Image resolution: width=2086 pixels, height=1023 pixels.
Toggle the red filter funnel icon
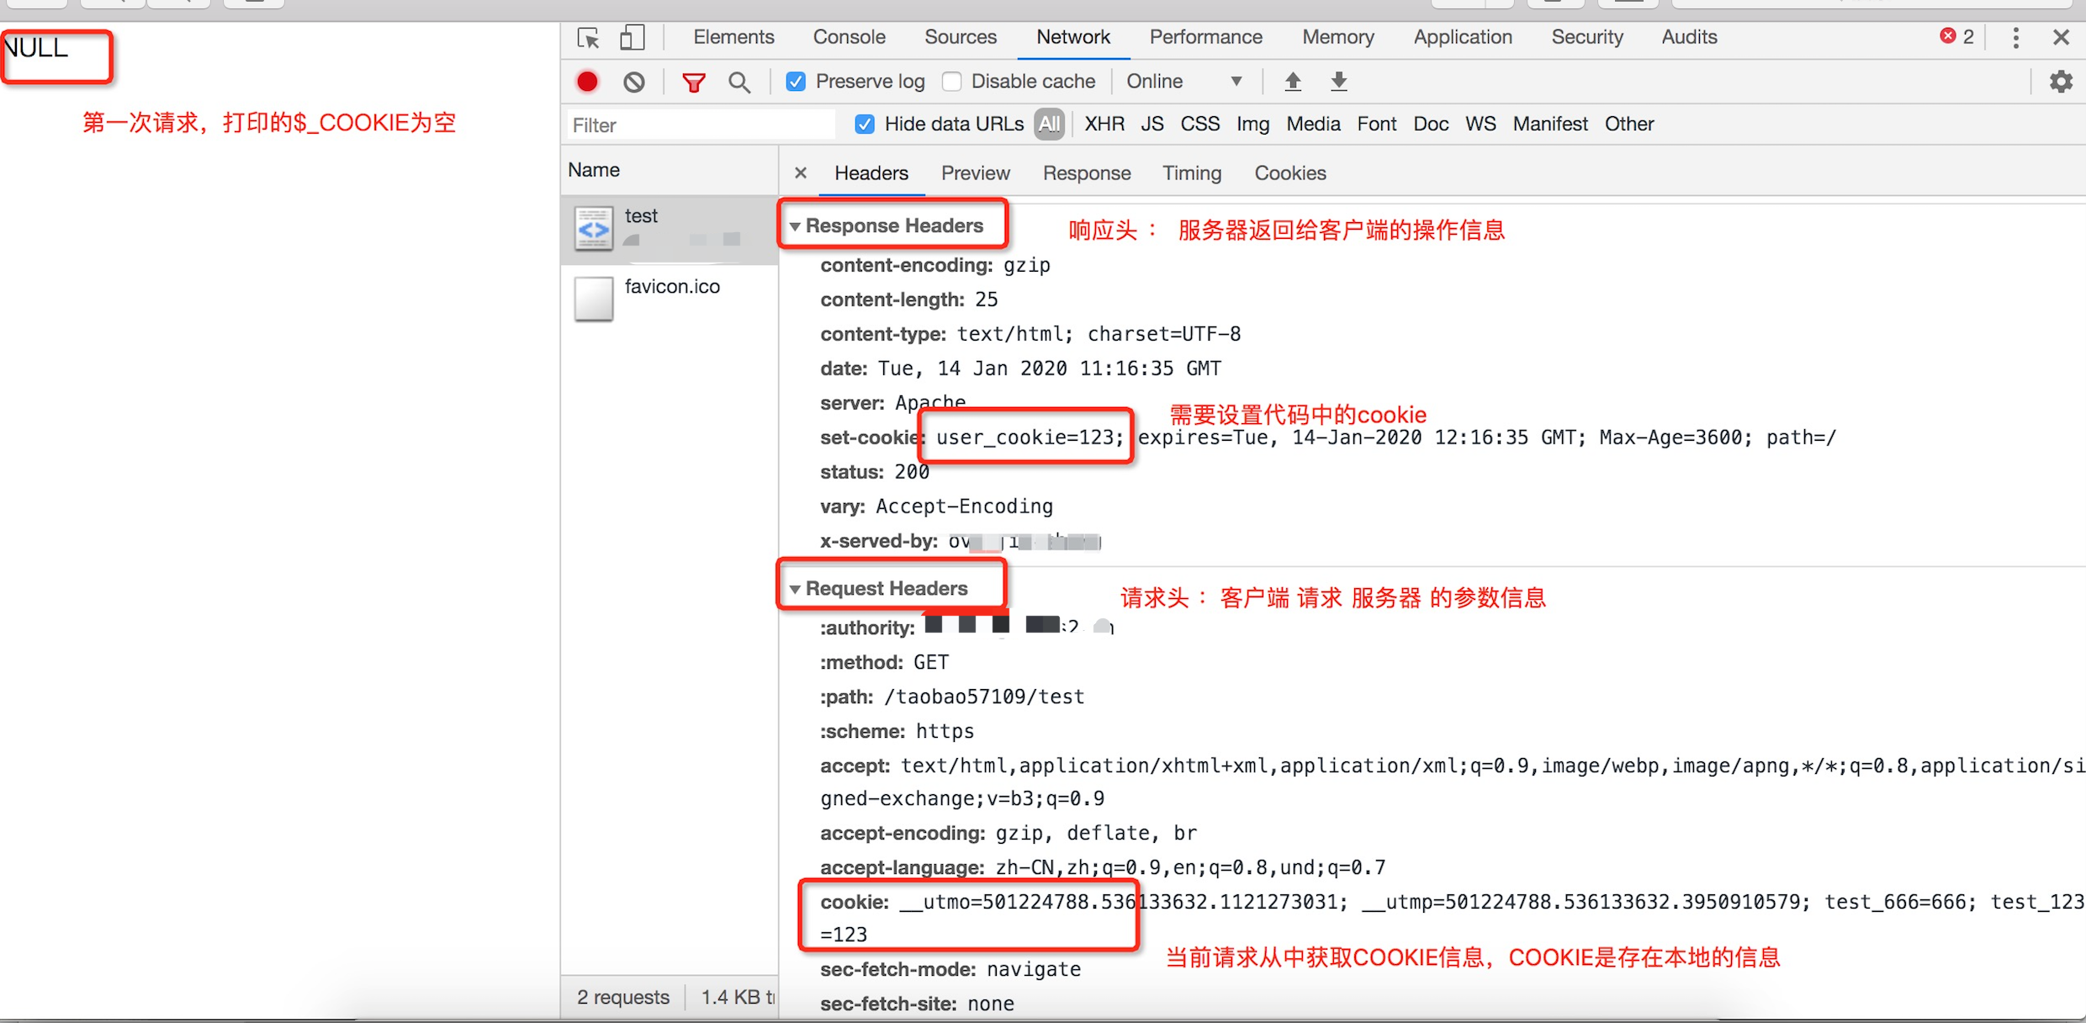pyautogui.click(x=693, y=82)
